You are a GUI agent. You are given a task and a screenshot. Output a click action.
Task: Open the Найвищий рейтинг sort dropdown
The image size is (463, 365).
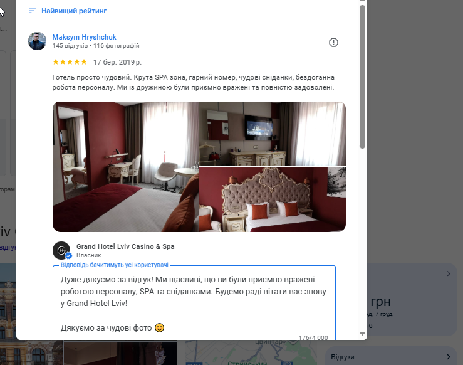pos(68,11)
